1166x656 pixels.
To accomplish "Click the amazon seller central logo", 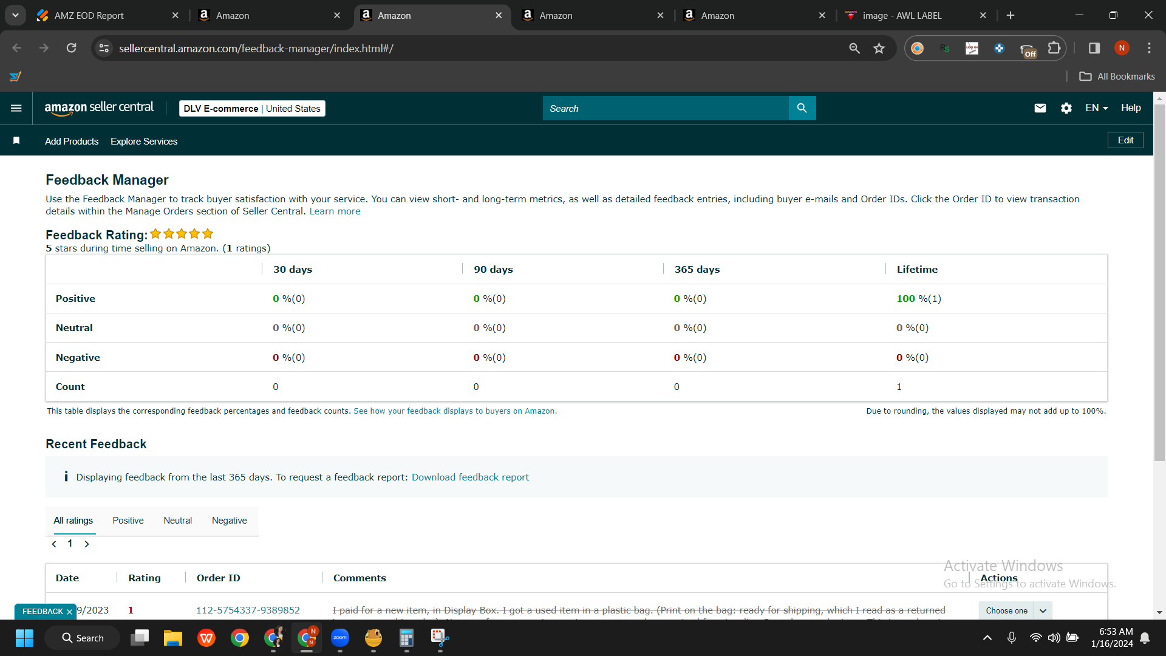I will tap(99, 108).
